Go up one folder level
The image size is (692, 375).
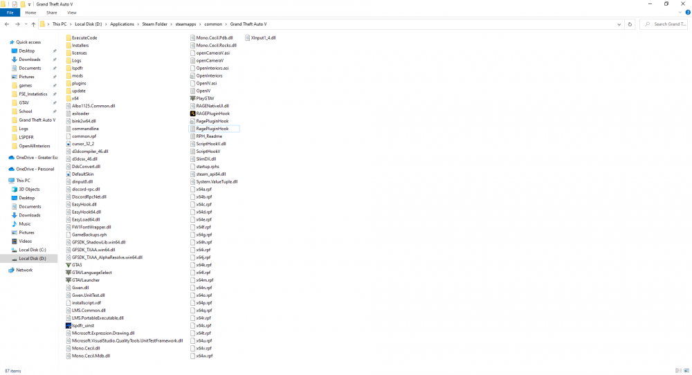pos(33,24)
